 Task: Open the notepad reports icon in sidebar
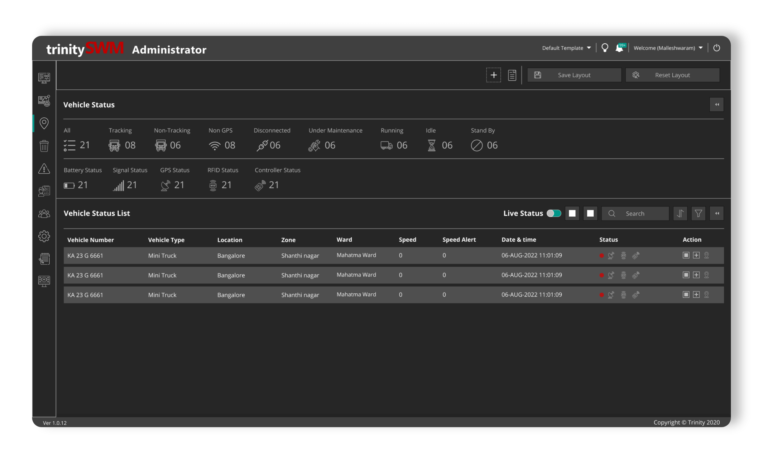(44, 258)
